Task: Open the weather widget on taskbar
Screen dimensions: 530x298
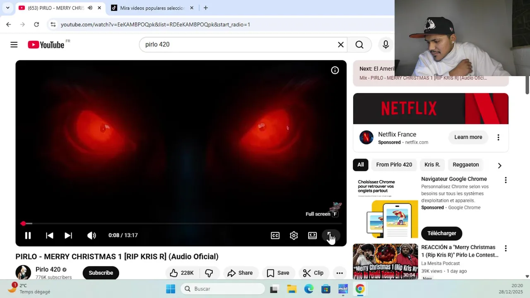Action: point(30,288)
